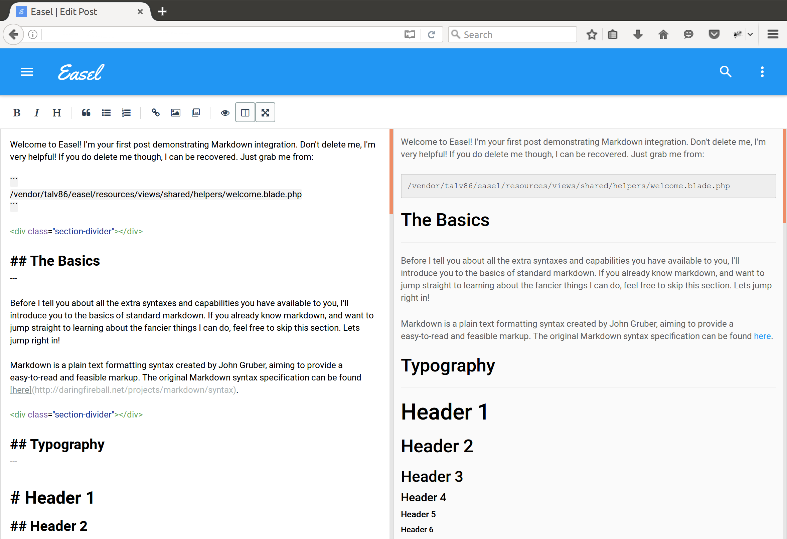The image size is (787, 539).
Task: Open the three-dot more options menu
Action: tap(762, 72)
